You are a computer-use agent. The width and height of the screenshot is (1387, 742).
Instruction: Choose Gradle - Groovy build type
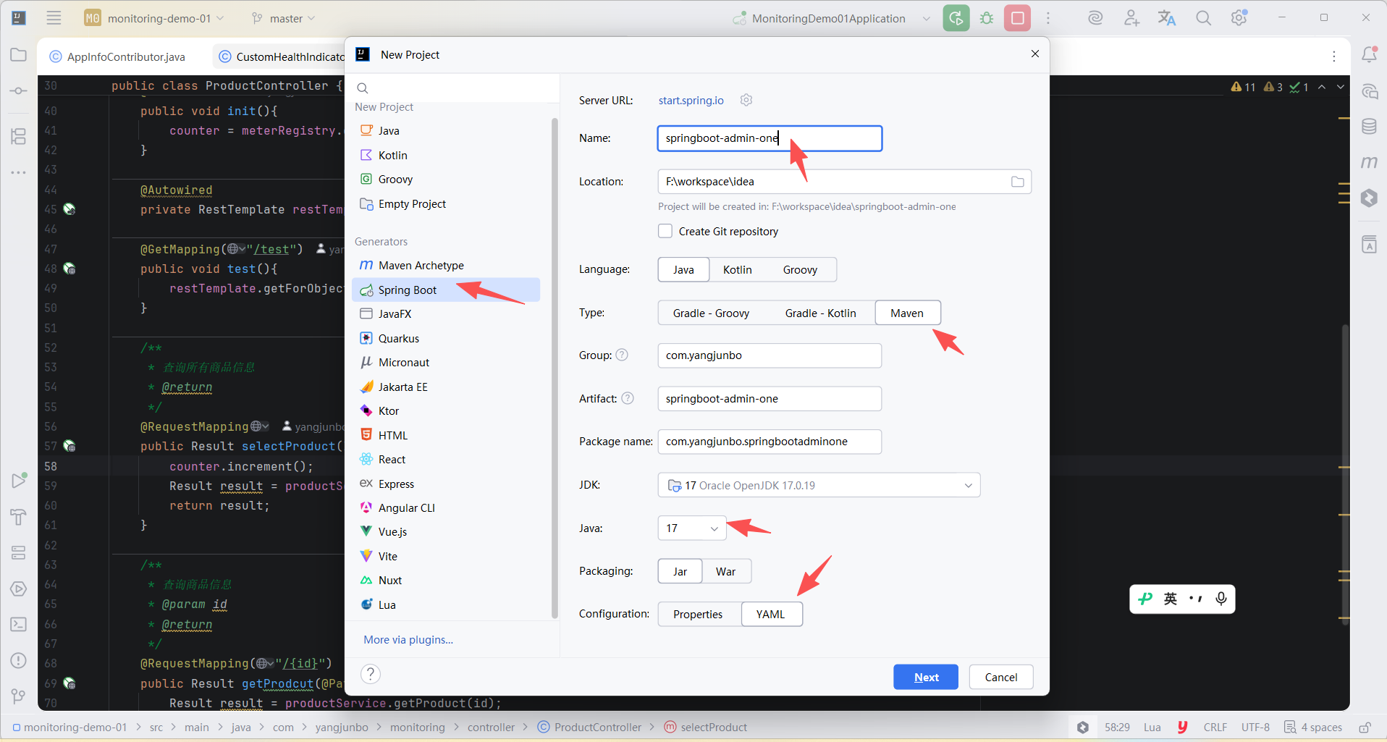click(711, 313)
